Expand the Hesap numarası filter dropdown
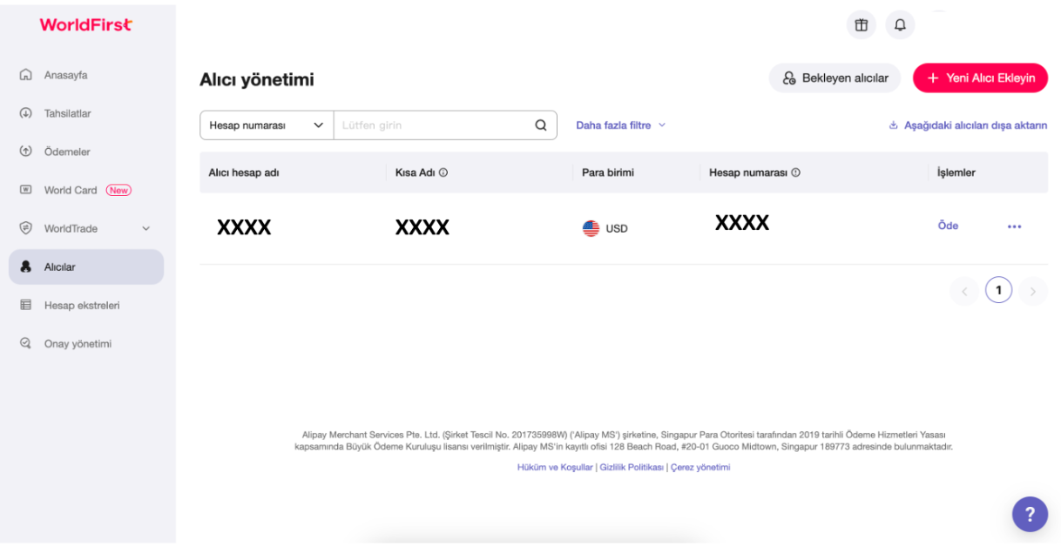 (267, 125)
